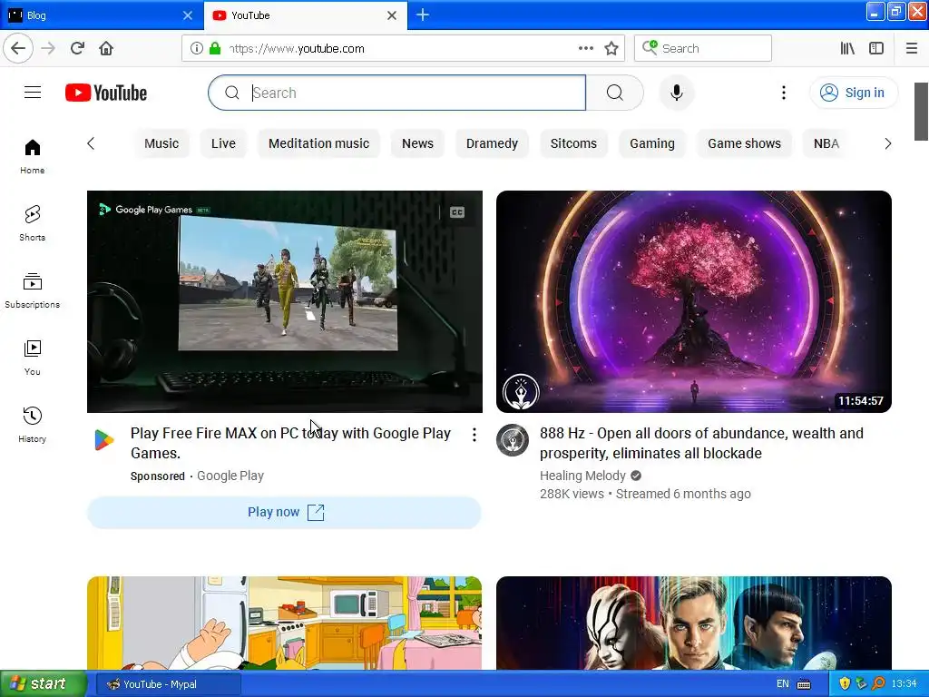This screenshot has width=929, height=697.
Task: Click the browser forward arrow
Action: coord(48,48)
